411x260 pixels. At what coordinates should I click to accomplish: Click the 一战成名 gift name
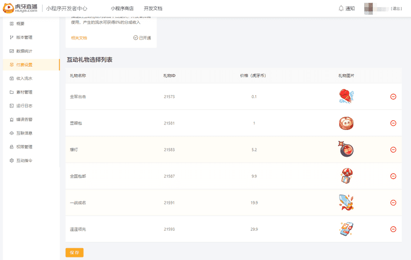coord(78,202)
